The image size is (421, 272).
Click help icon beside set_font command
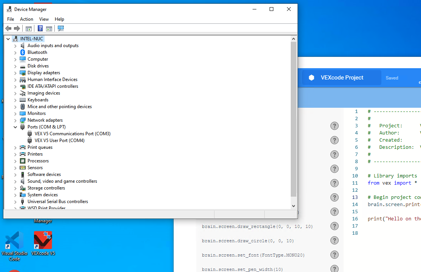click(x=334, y=255)
